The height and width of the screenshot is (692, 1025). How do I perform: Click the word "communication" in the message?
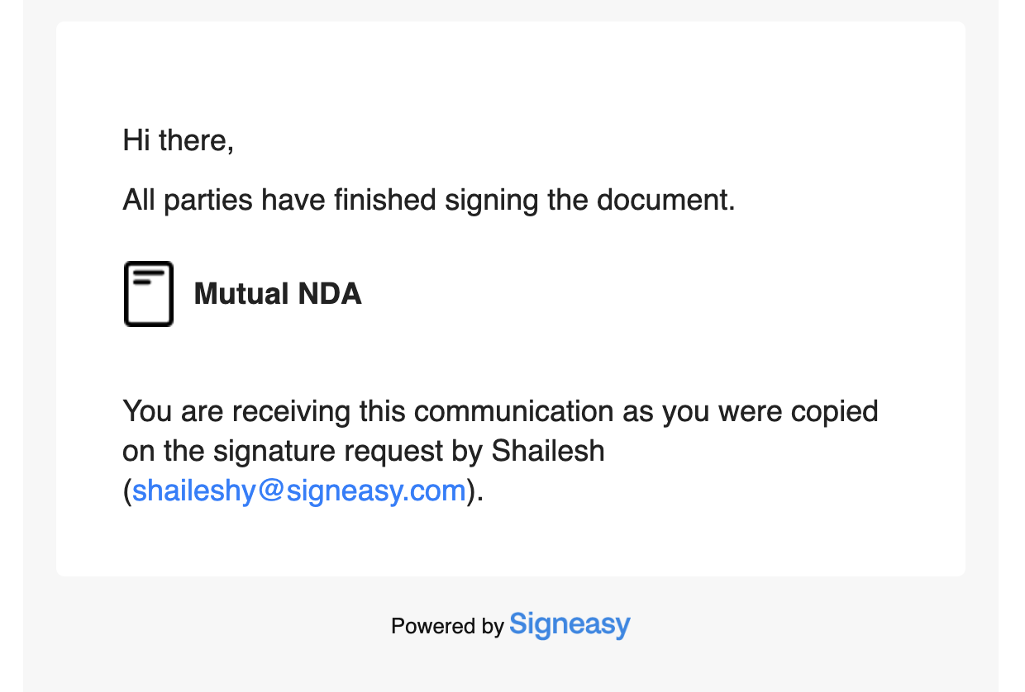click(x=514, y=411)
